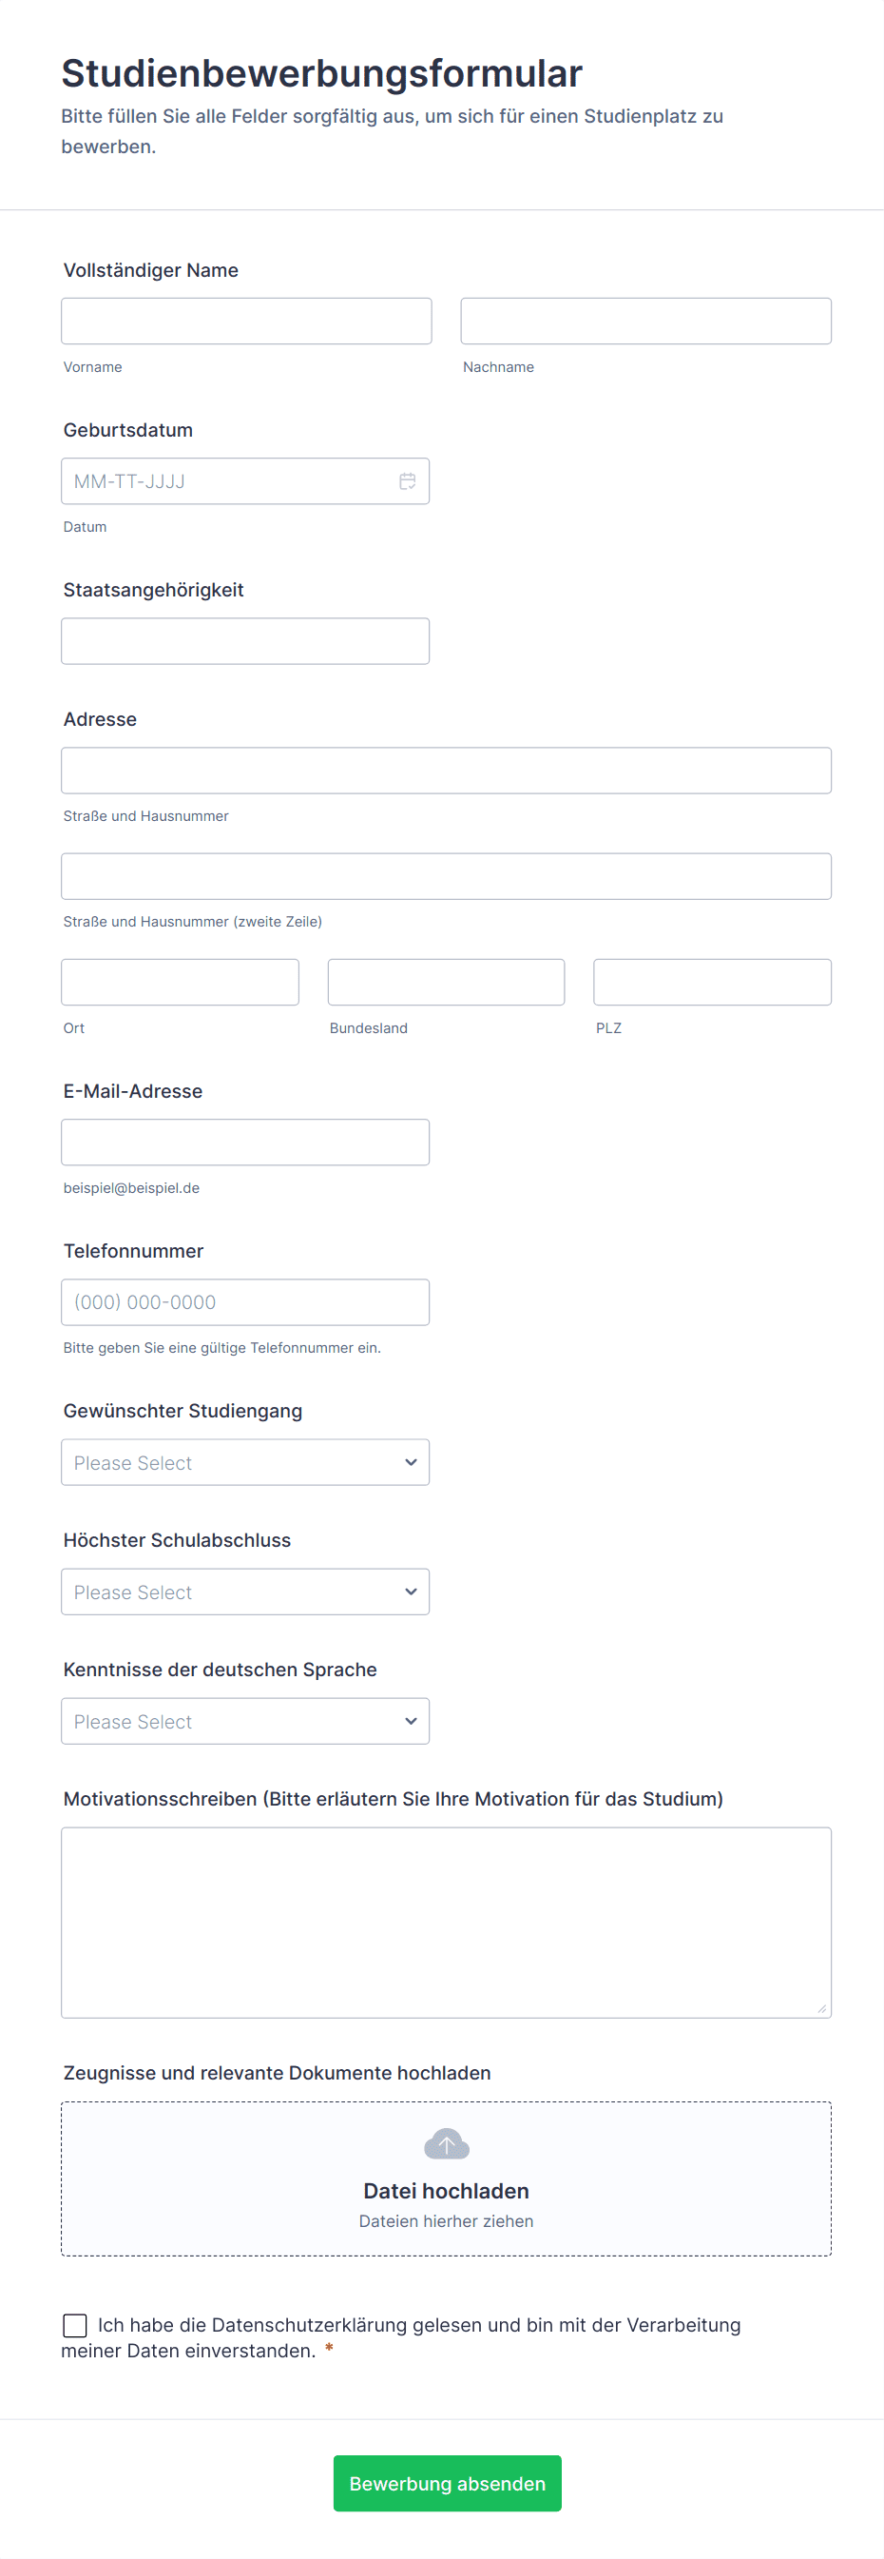
Task: Click the Staatsangehörigkeit text field
Action: [245, 641]
